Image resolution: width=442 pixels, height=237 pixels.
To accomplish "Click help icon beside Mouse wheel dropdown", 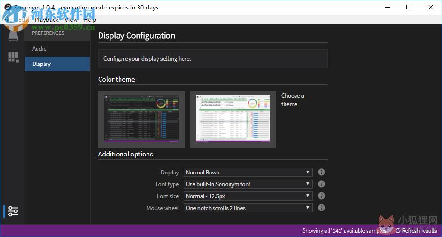I will tap(322, 208).
